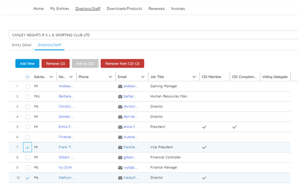Click the Voting Delegate column header
This screenshot has height=184, width=298.
(x=275, y=77)
